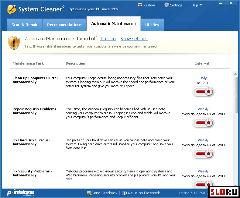This screenshot has height=198, width=240.
Task: Click Weekly interval for Repair Registry Problems
Action: click(203, 109)
